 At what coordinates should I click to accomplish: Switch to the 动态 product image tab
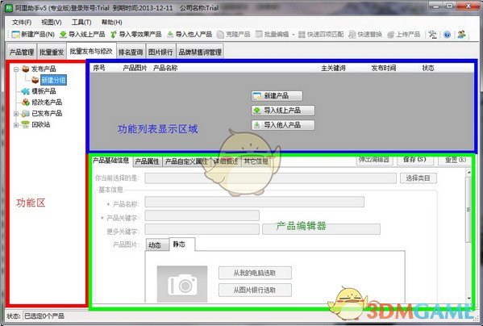pyautogui.click(x=156, y=245)
